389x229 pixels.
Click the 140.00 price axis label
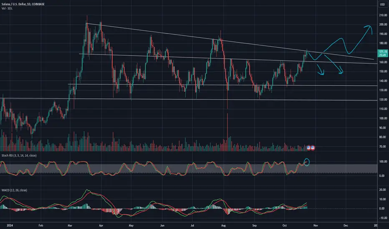click(x=383, y=81)
